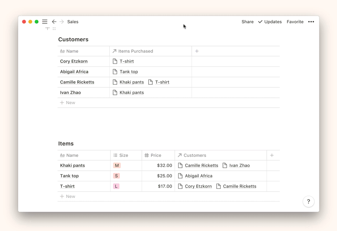Open the Price column header options
Screen dimensions: 337x231
tap(156, 155)
